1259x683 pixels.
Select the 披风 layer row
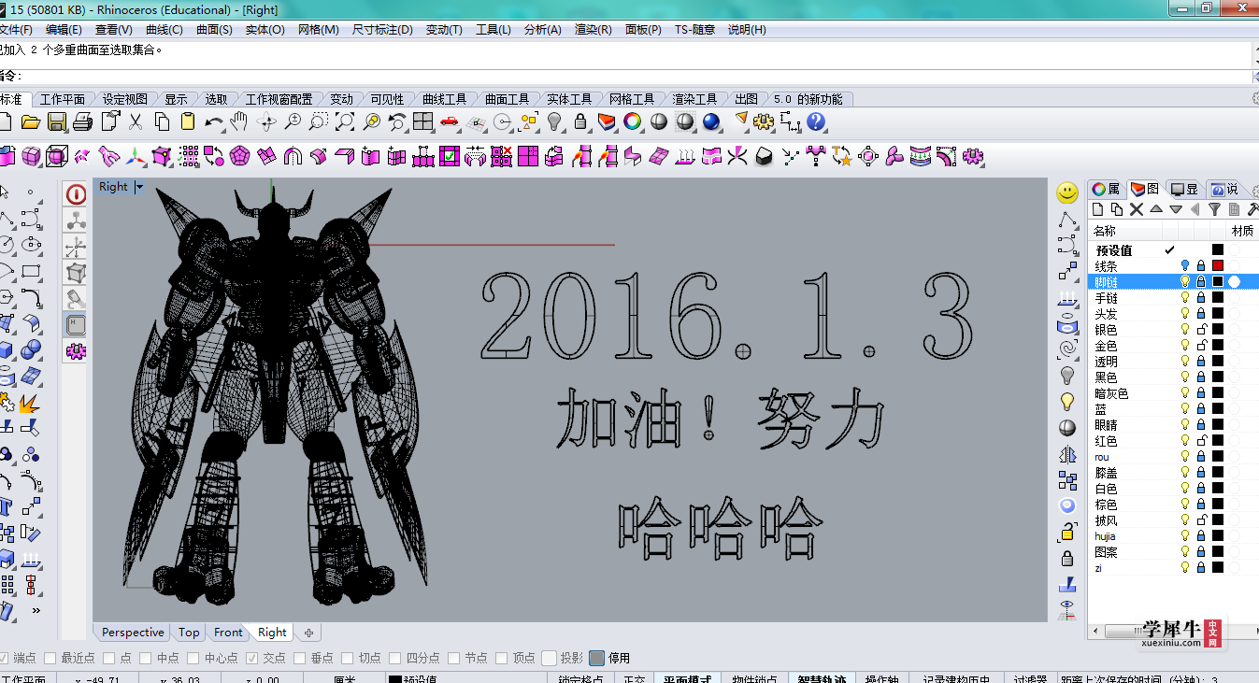(1173, 519)
